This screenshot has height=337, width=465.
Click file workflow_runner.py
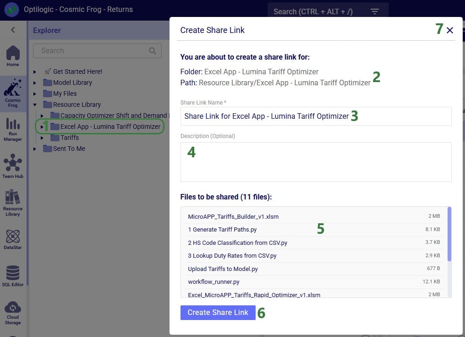(x=213, y=282)
